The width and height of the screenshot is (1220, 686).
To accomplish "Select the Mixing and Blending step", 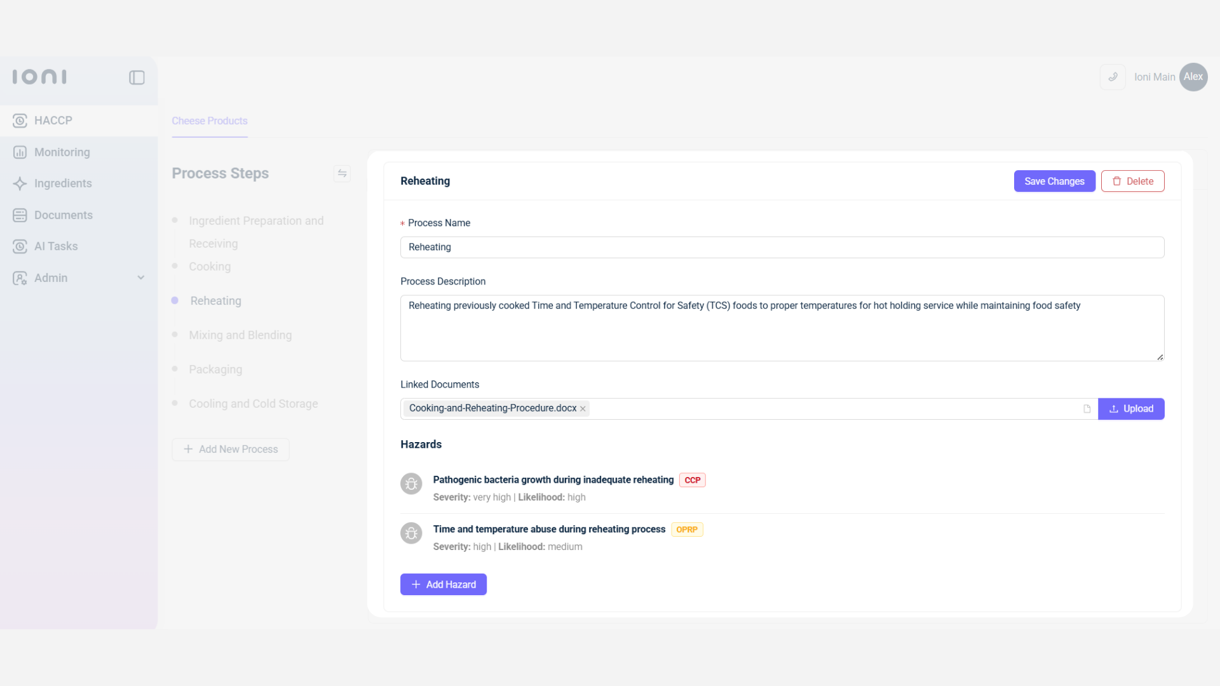I will (x=240, y=335).
